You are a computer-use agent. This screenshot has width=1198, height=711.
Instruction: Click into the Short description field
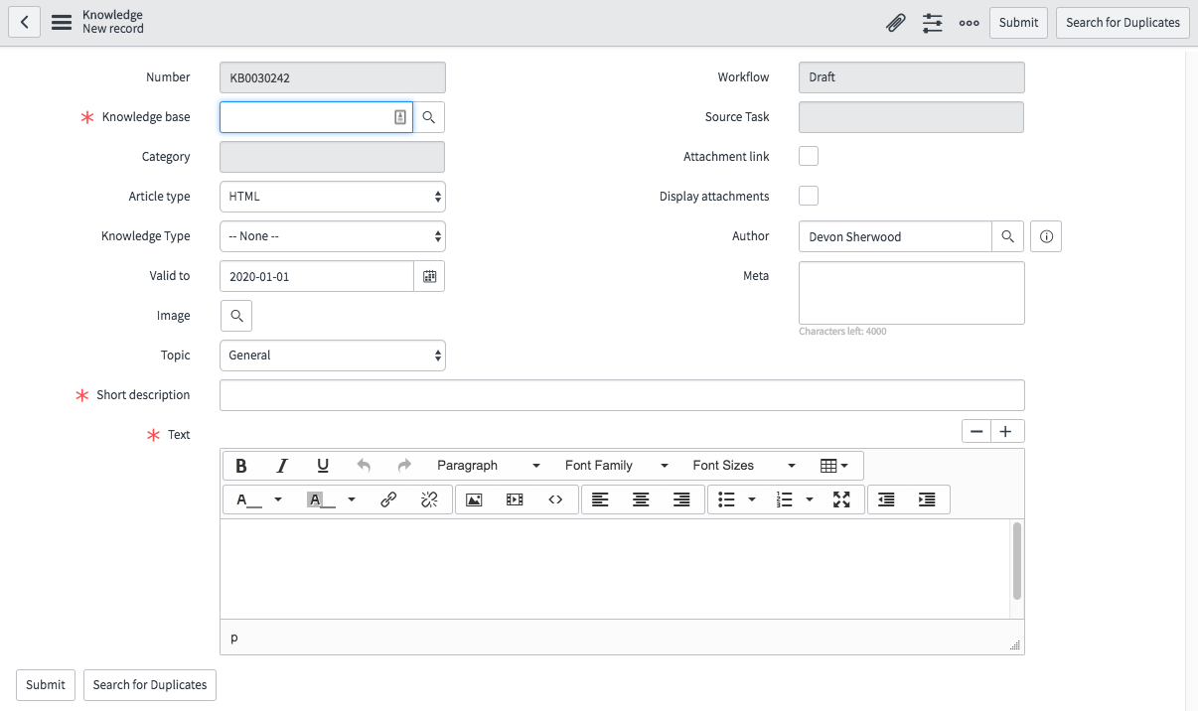coord(621,395)
